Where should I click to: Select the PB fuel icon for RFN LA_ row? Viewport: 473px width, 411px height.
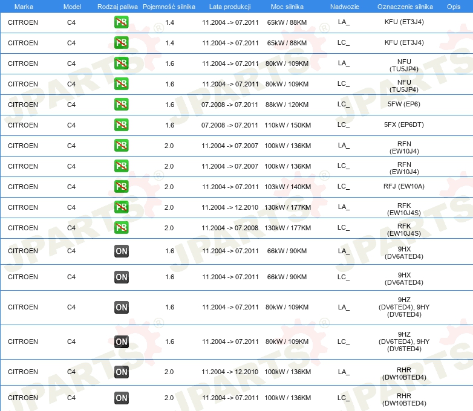tap(121, 145)
